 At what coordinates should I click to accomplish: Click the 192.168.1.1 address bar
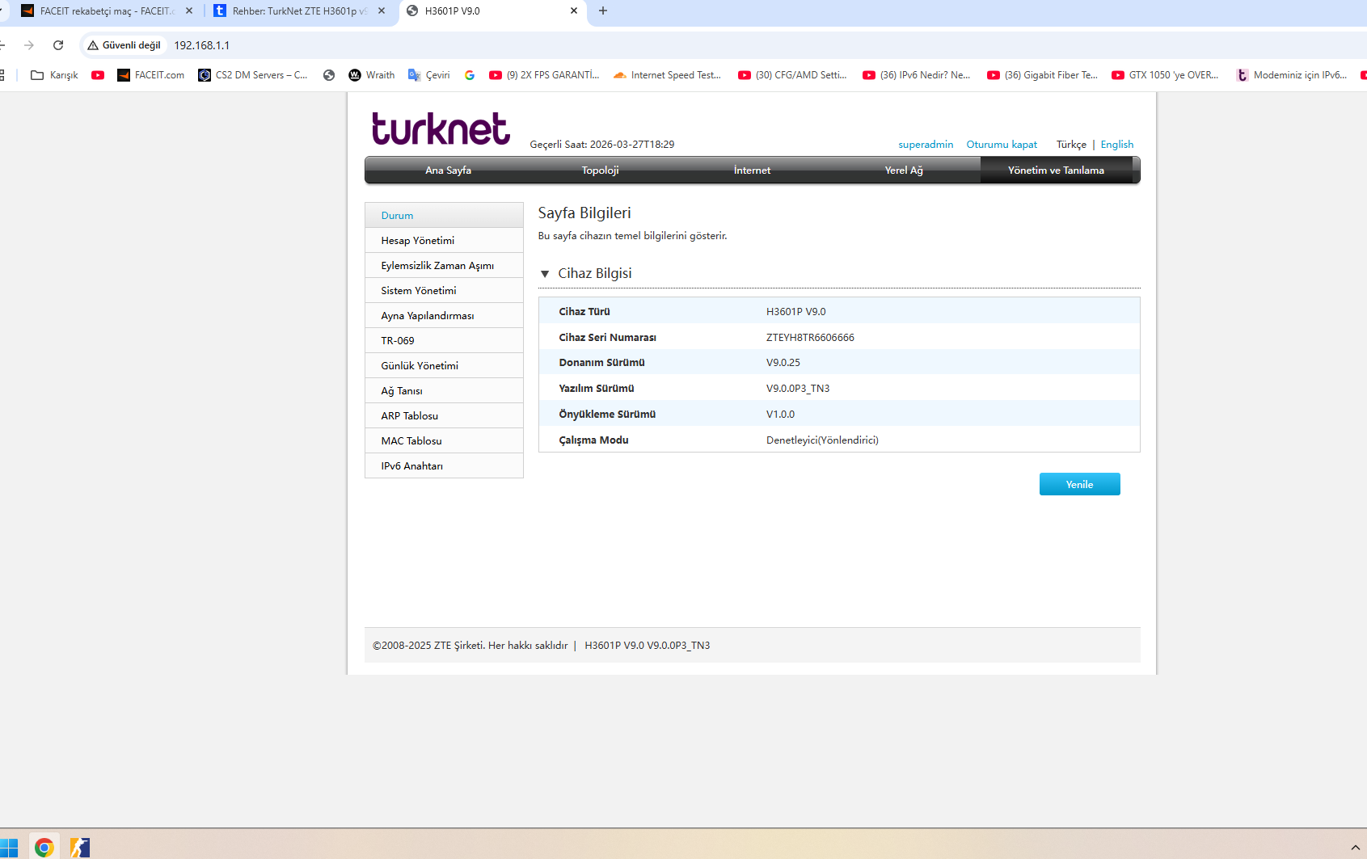[202, 45]
